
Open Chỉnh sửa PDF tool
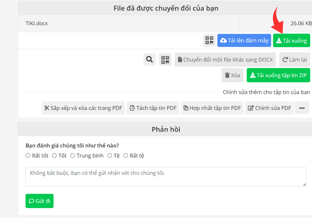[x=270, y=108]
